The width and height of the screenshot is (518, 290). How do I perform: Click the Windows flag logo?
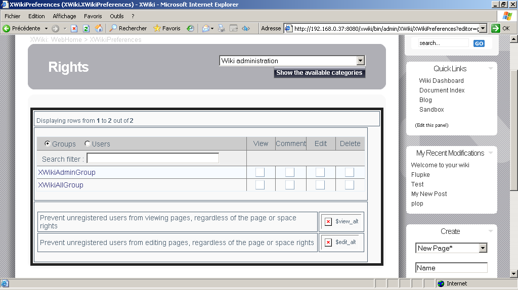coord(507,16)
